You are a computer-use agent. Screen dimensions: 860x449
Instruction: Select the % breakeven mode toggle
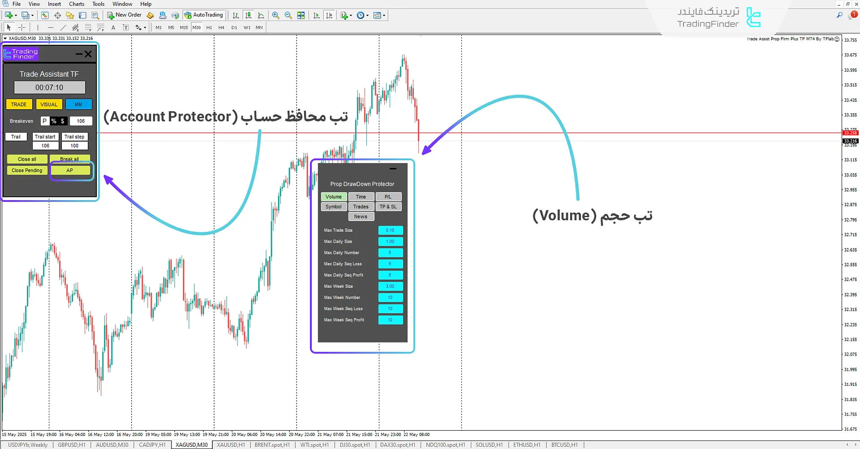tap(54, 121)
